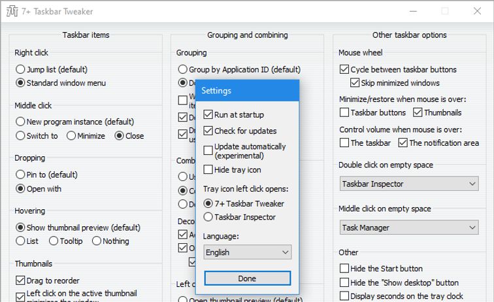Select Taskbar Inspector for tray icon click

point(208,217)
